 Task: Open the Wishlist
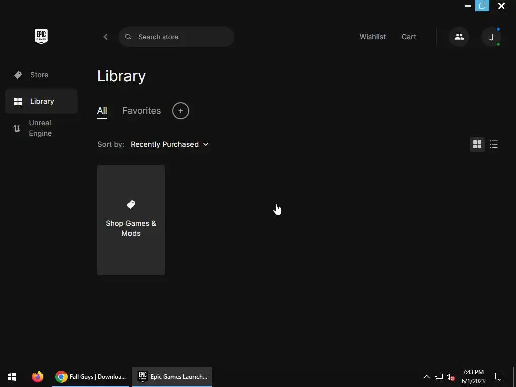pyautogui.click(x=373, y=37)
